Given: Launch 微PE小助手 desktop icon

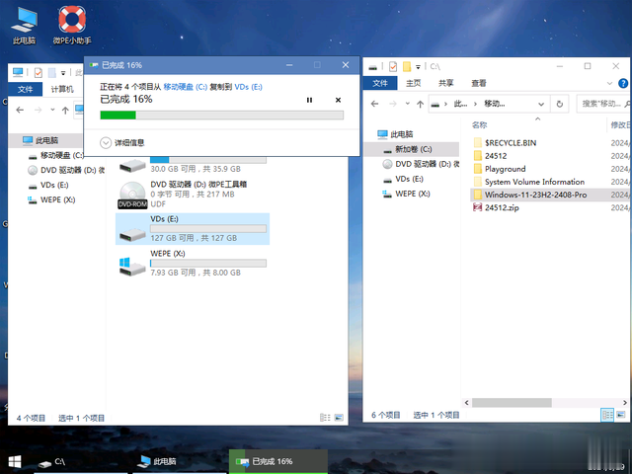Looking at the screenshot, I should click(x=72, y=25).
